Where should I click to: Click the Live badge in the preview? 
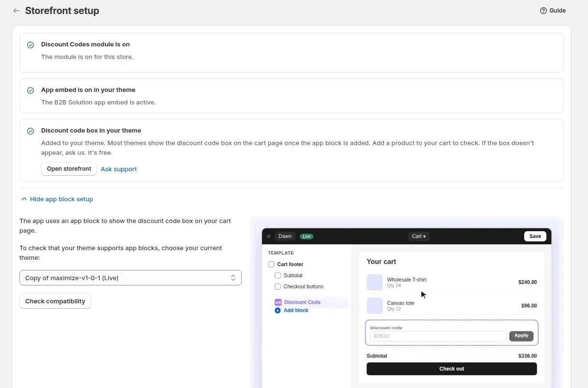pyautogui.click(x=307, y=237)
